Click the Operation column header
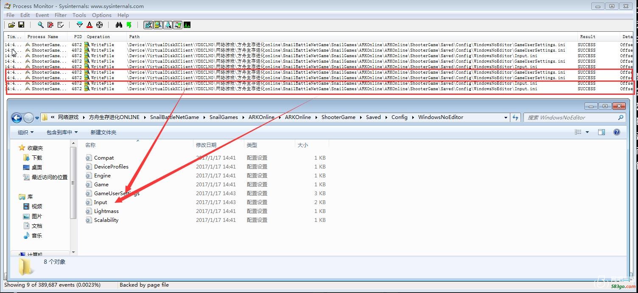 click(x=106, y=37)
